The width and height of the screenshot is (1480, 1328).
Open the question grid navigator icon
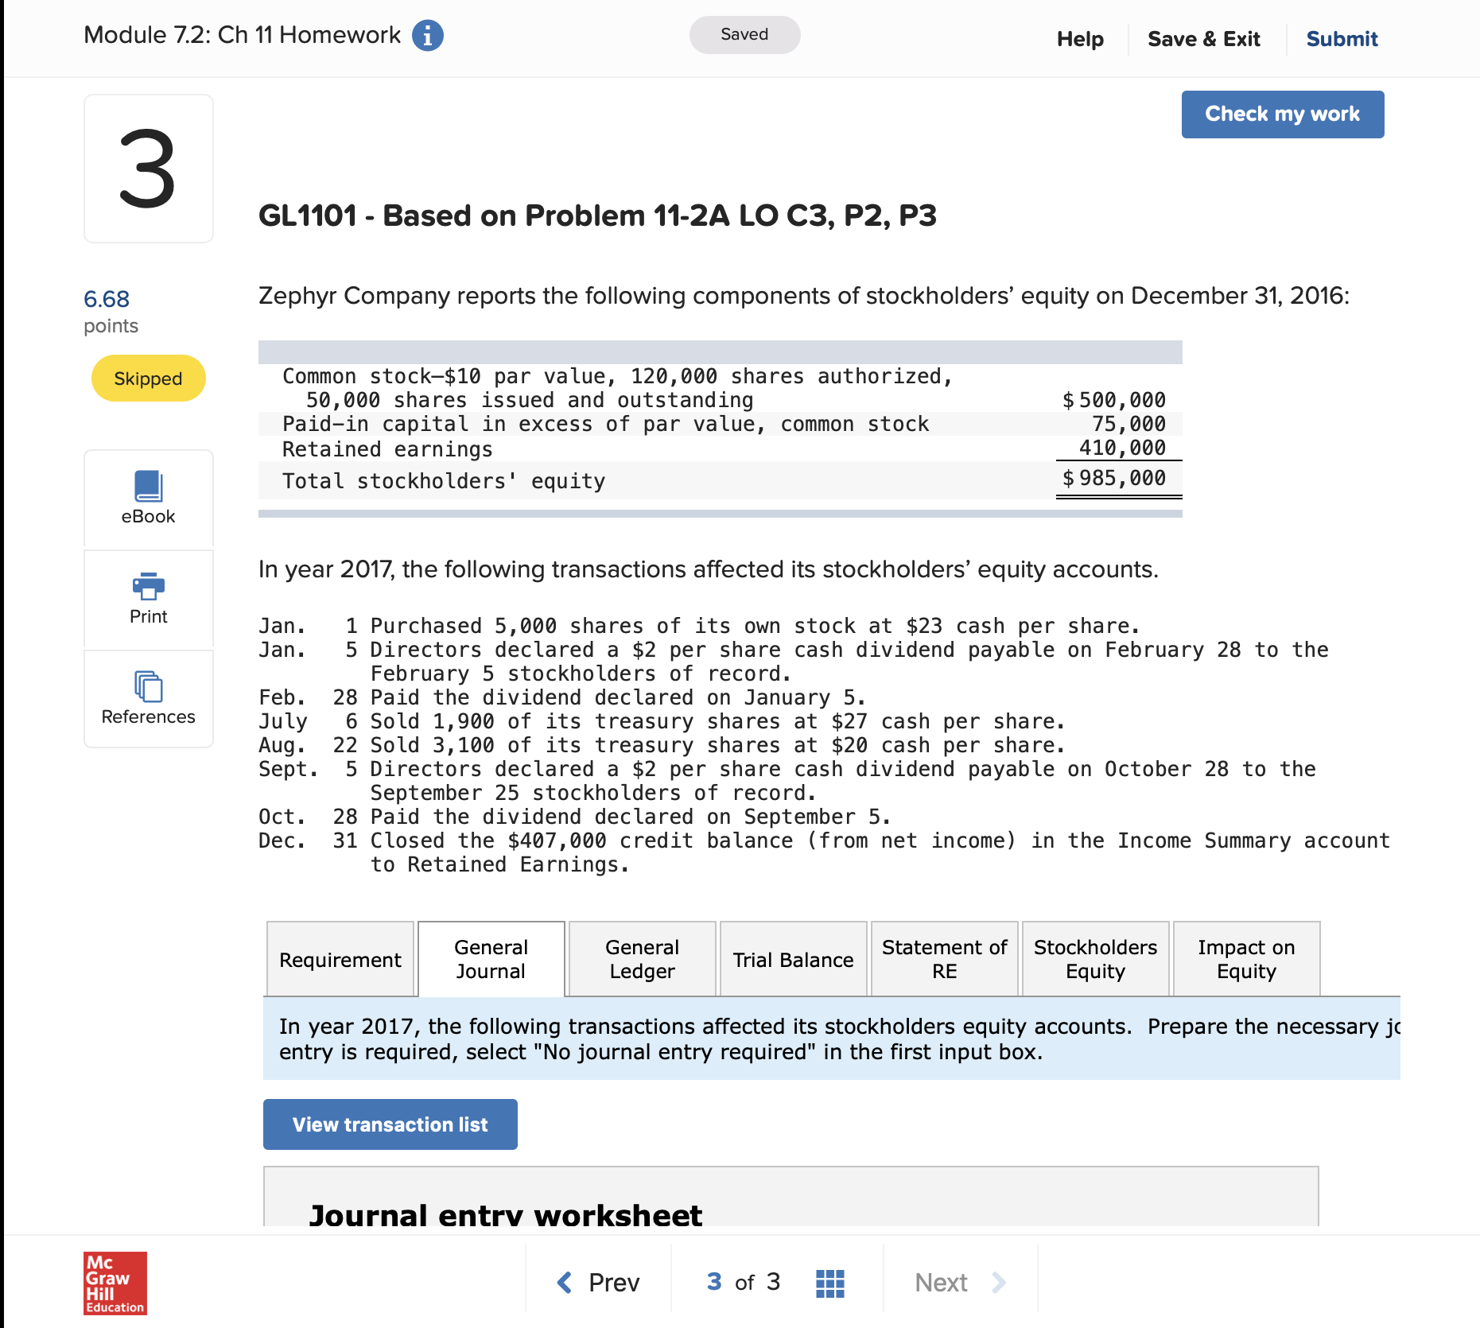coord(830,1283)
